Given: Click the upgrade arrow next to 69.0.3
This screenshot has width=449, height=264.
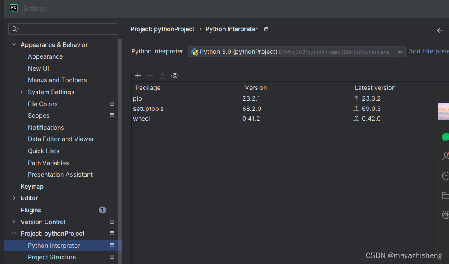Looking at the screenshot, I should pyautogui.click(x=356, y=109).
